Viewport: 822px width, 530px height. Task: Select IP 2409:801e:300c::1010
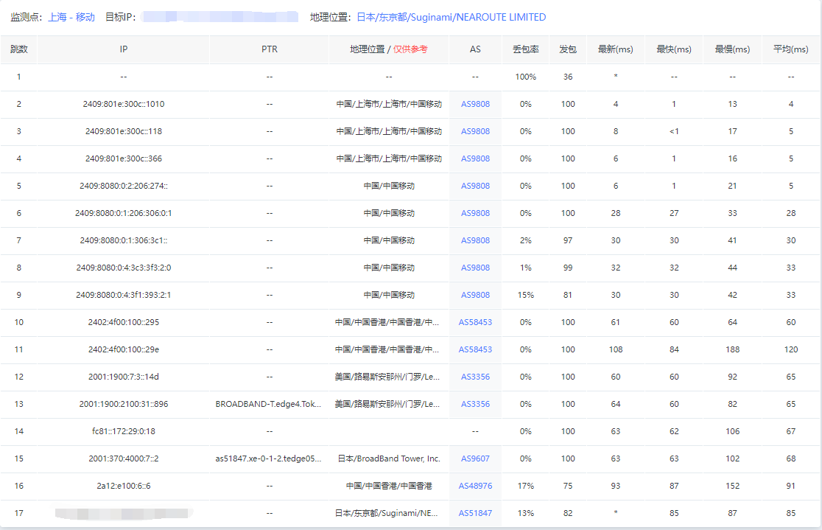click(x=124, y=104)
